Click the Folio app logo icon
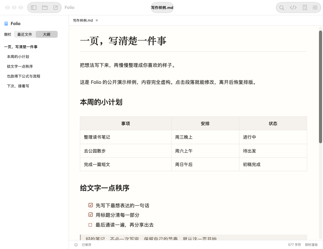This screenshot has height=249, width=323. click(x=6, y=24)
